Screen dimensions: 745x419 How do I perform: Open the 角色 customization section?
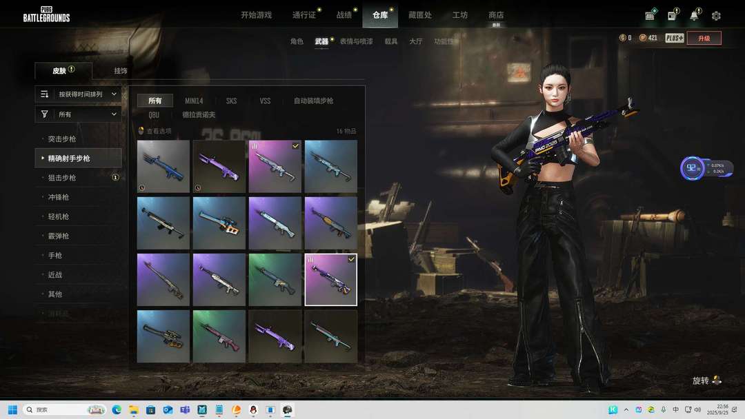[x=297, y=41]
